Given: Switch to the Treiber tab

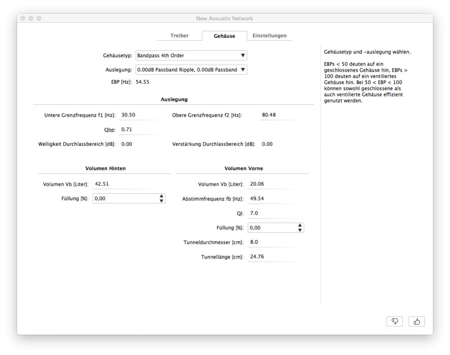Looking at the screenshot, I should (179, 36).
